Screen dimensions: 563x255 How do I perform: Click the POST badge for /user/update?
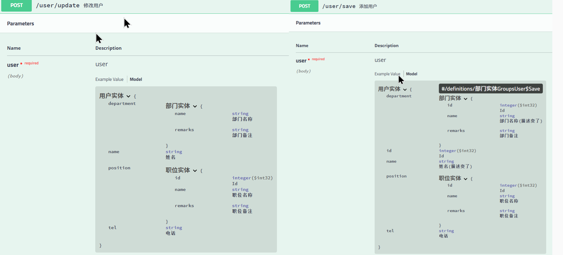tap(16, 5)
